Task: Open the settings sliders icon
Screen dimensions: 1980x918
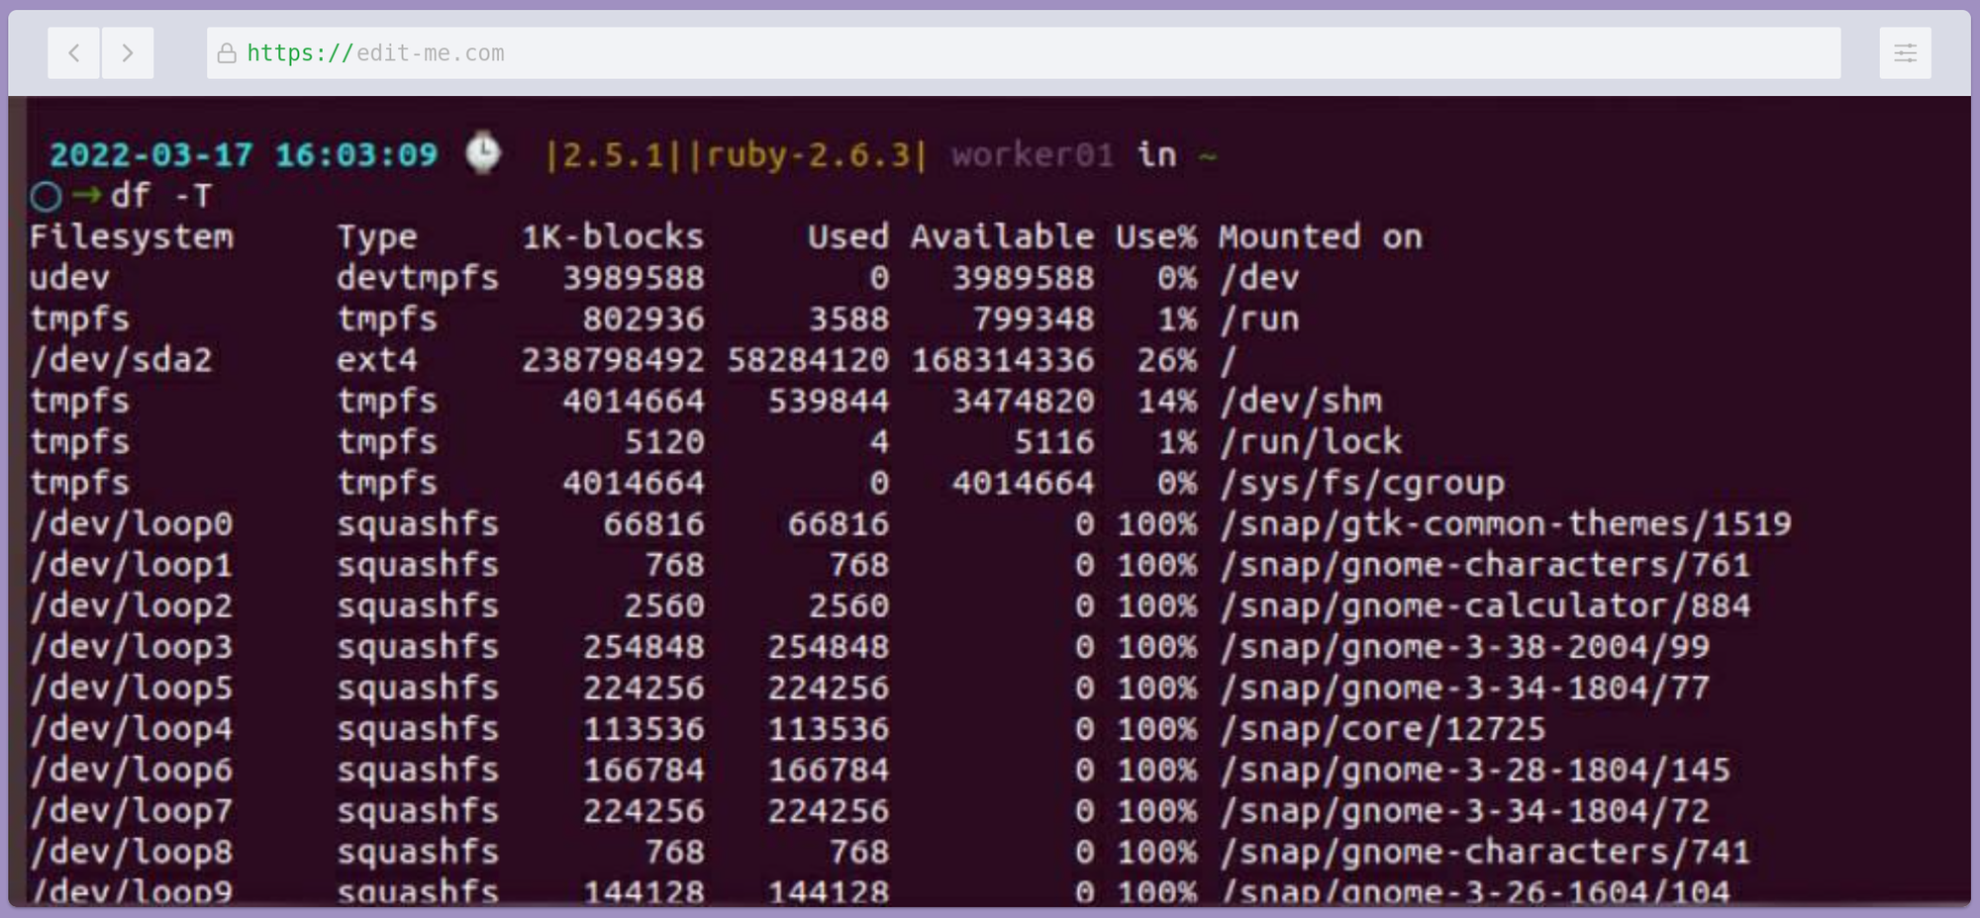Action: click(x=1905, y=53)
